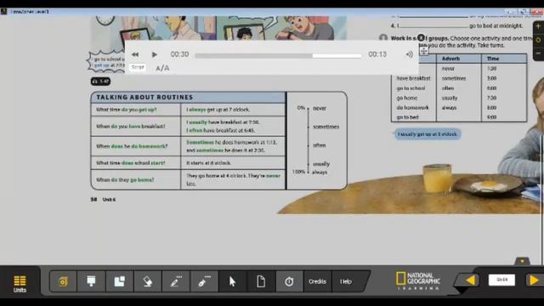
Task: Click 'do homework' table cell
Action: click(412, 108)
